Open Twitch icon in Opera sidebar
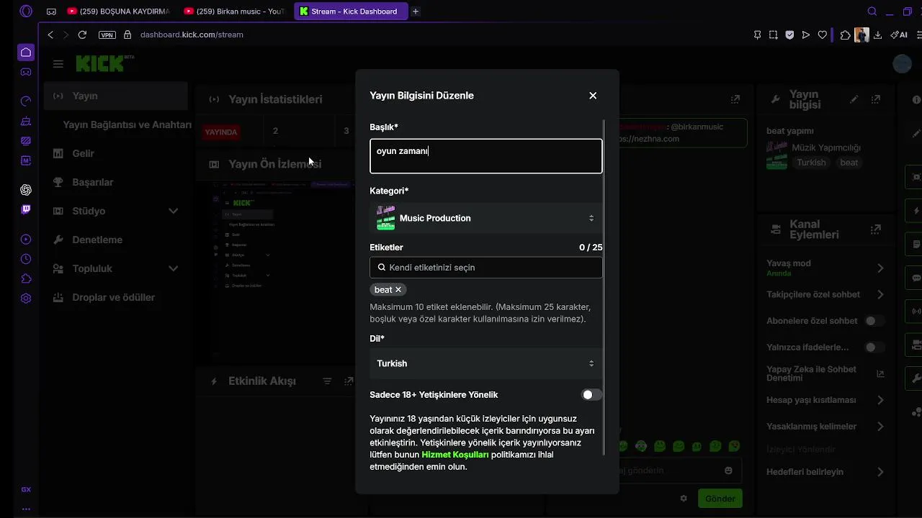 [26, 209]
